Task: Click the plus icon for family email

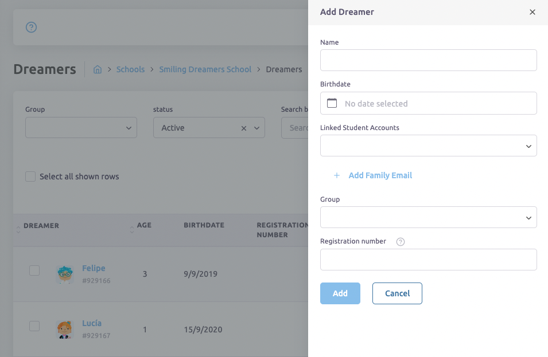Action: tap(337, 175)
